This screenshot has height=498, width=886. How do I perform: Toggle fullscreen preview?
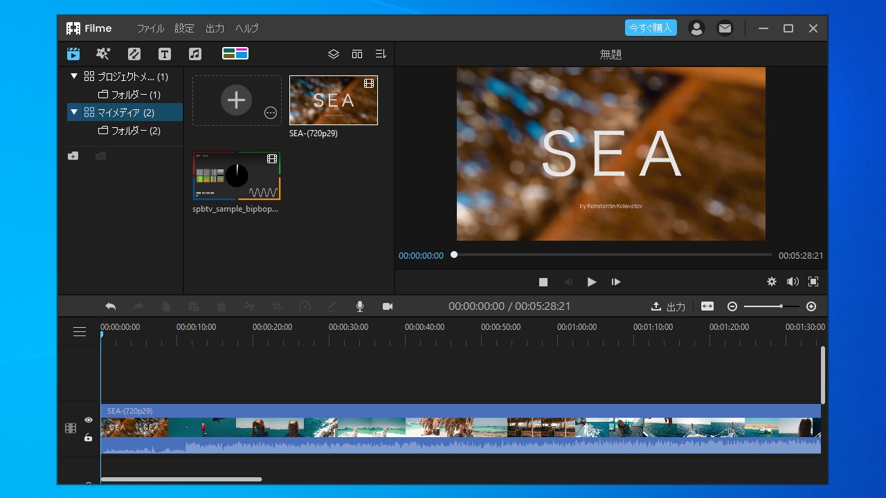[x=813, y=282]
